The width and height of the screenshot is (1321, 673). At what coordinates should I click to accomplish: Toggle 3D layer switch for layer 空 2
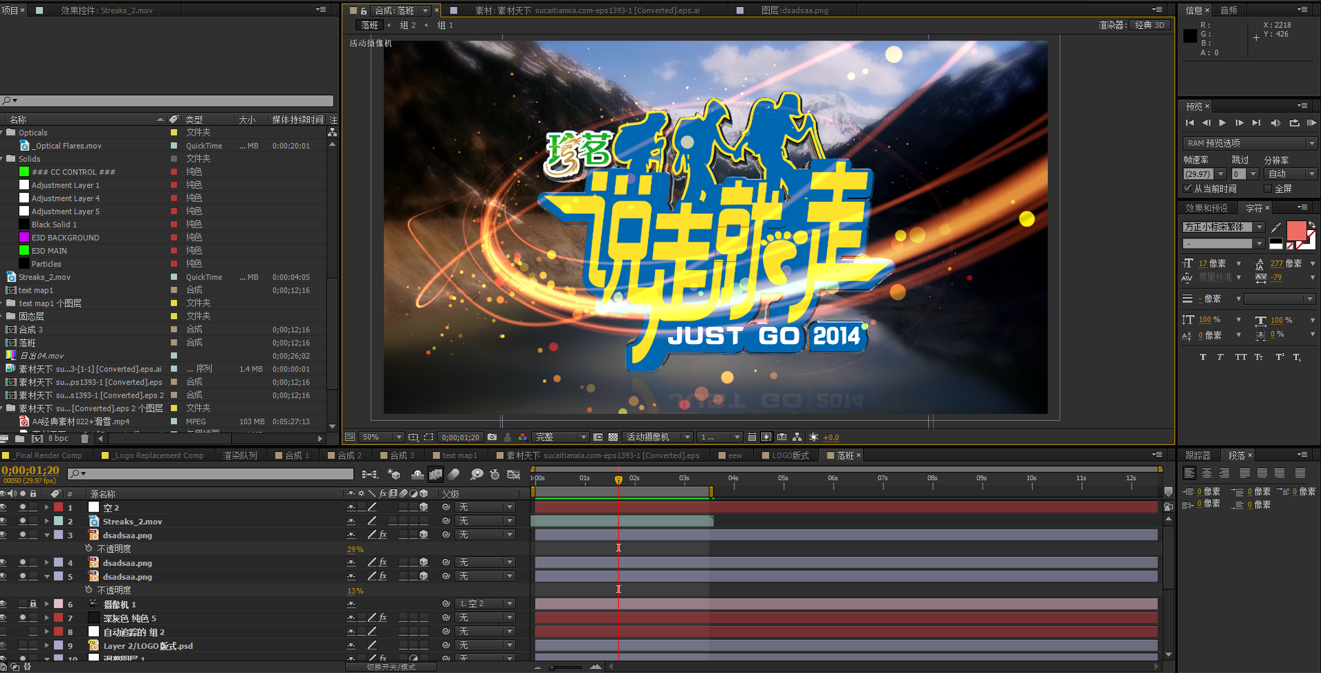click(x=424, y=507)
